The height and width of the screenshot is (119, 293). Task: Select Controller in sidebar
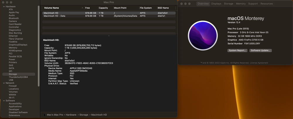[14, 27]
